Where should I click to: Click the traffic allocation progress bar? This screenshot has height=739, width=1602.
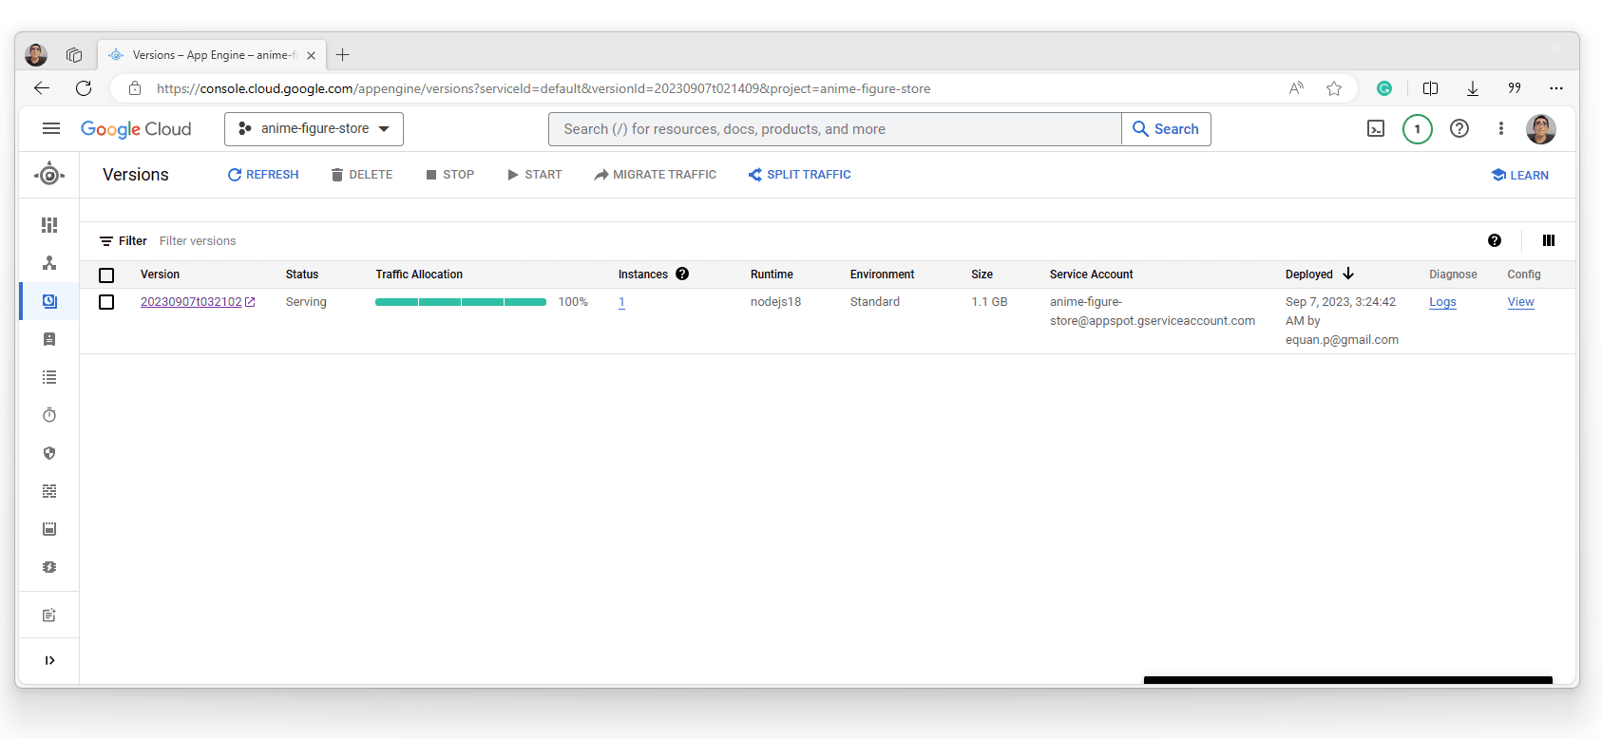461,302
